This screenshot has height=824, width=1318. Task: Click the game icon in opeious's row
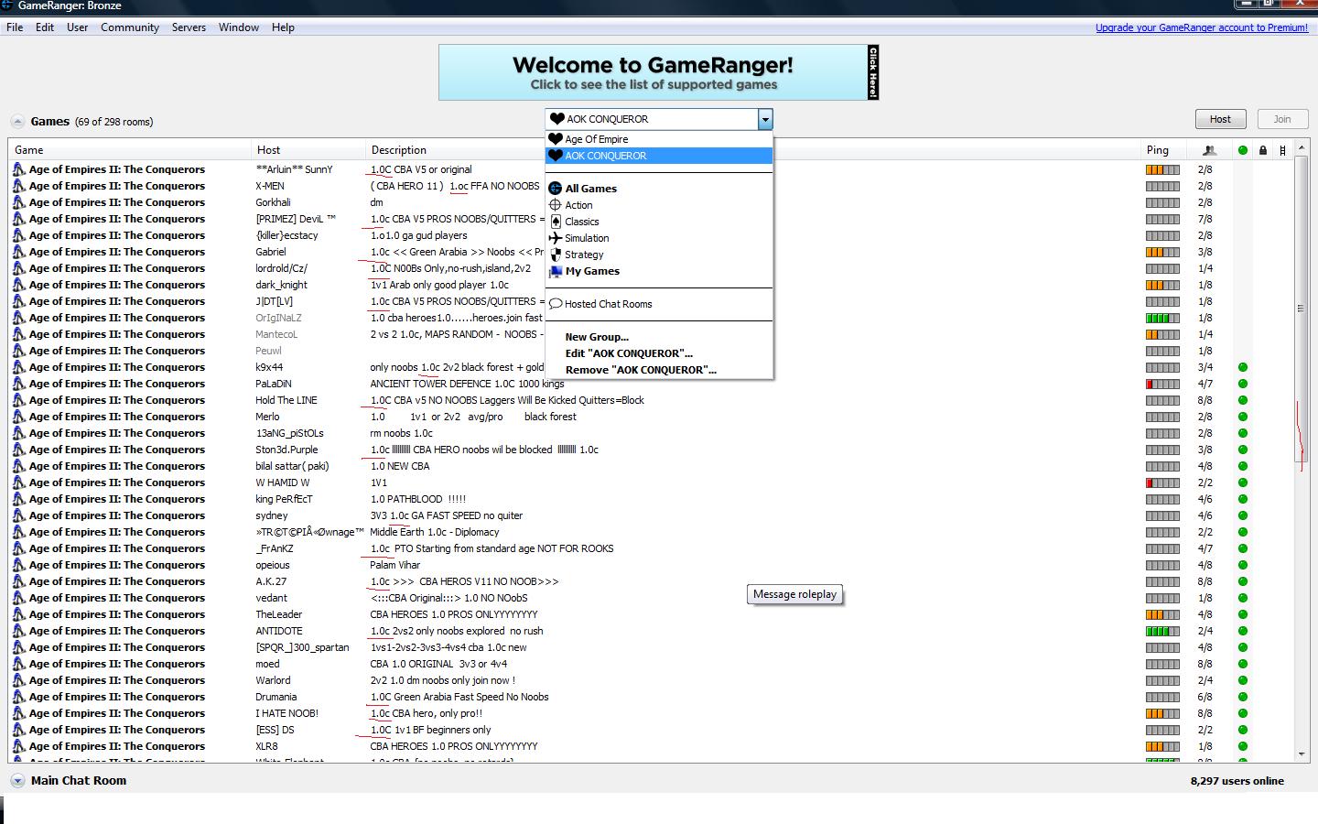[x=18, y=565]
